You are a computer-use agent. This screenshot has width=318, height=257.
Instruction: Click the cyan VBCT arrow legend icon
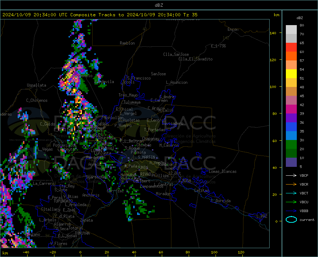click(x=291, y=193)
